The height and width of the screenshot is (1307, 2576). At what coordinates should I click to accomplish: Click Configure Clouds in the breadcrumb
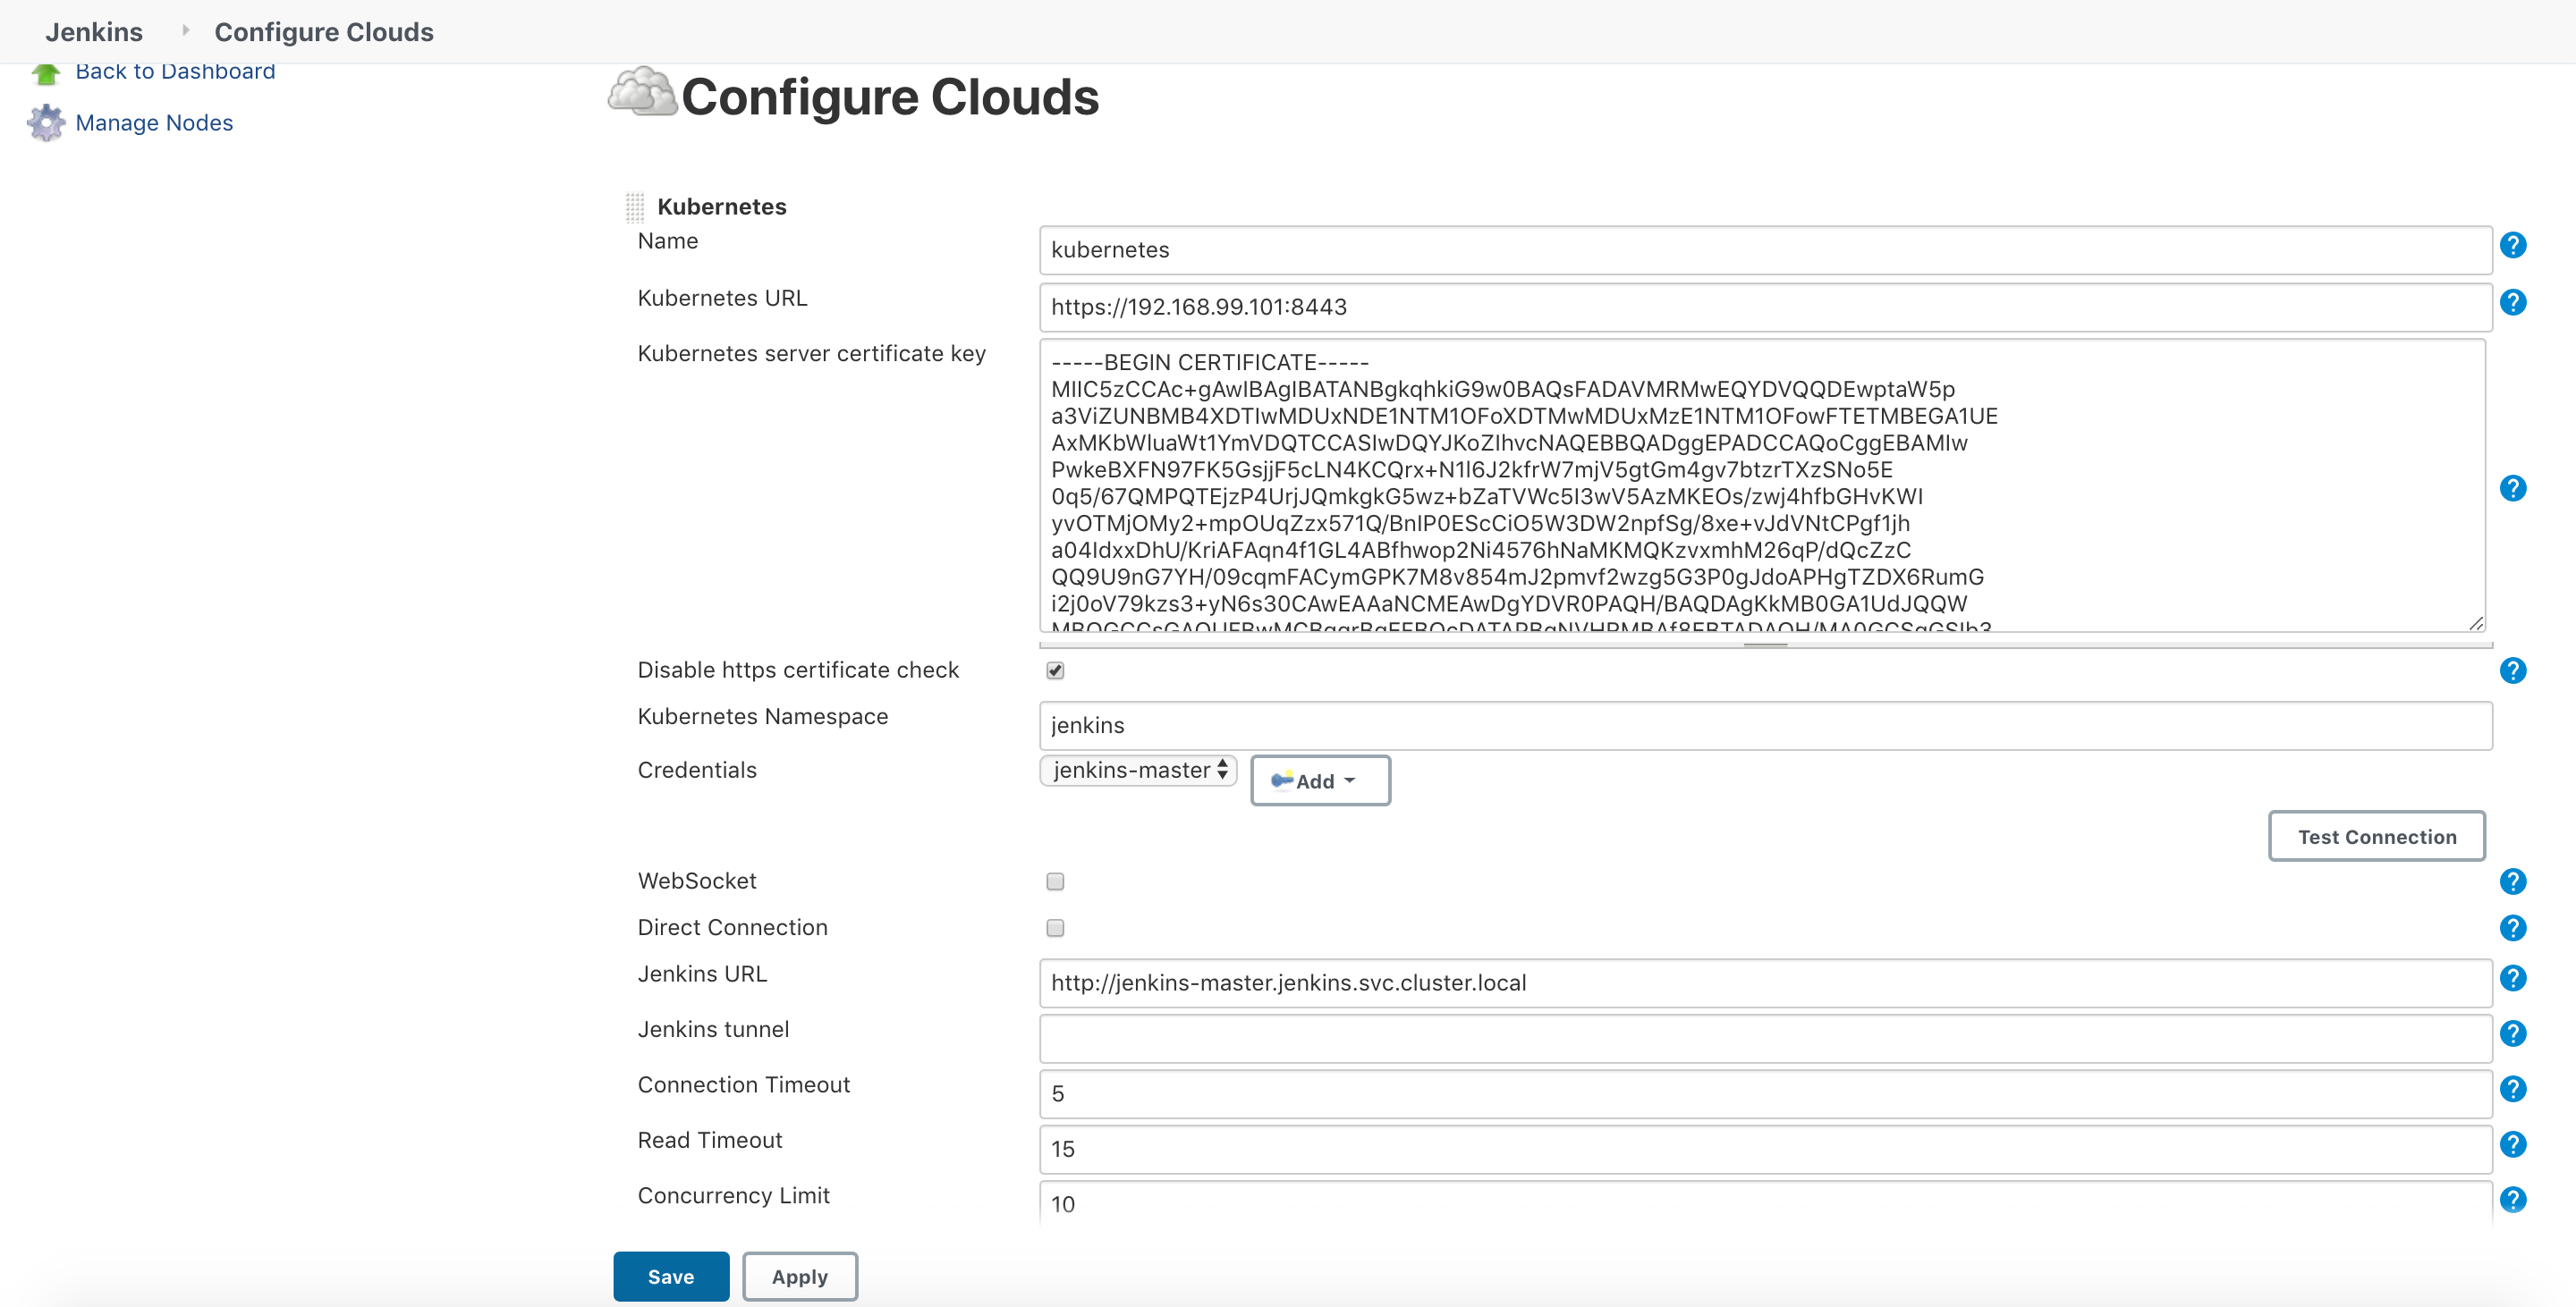[x=323, y=31]
